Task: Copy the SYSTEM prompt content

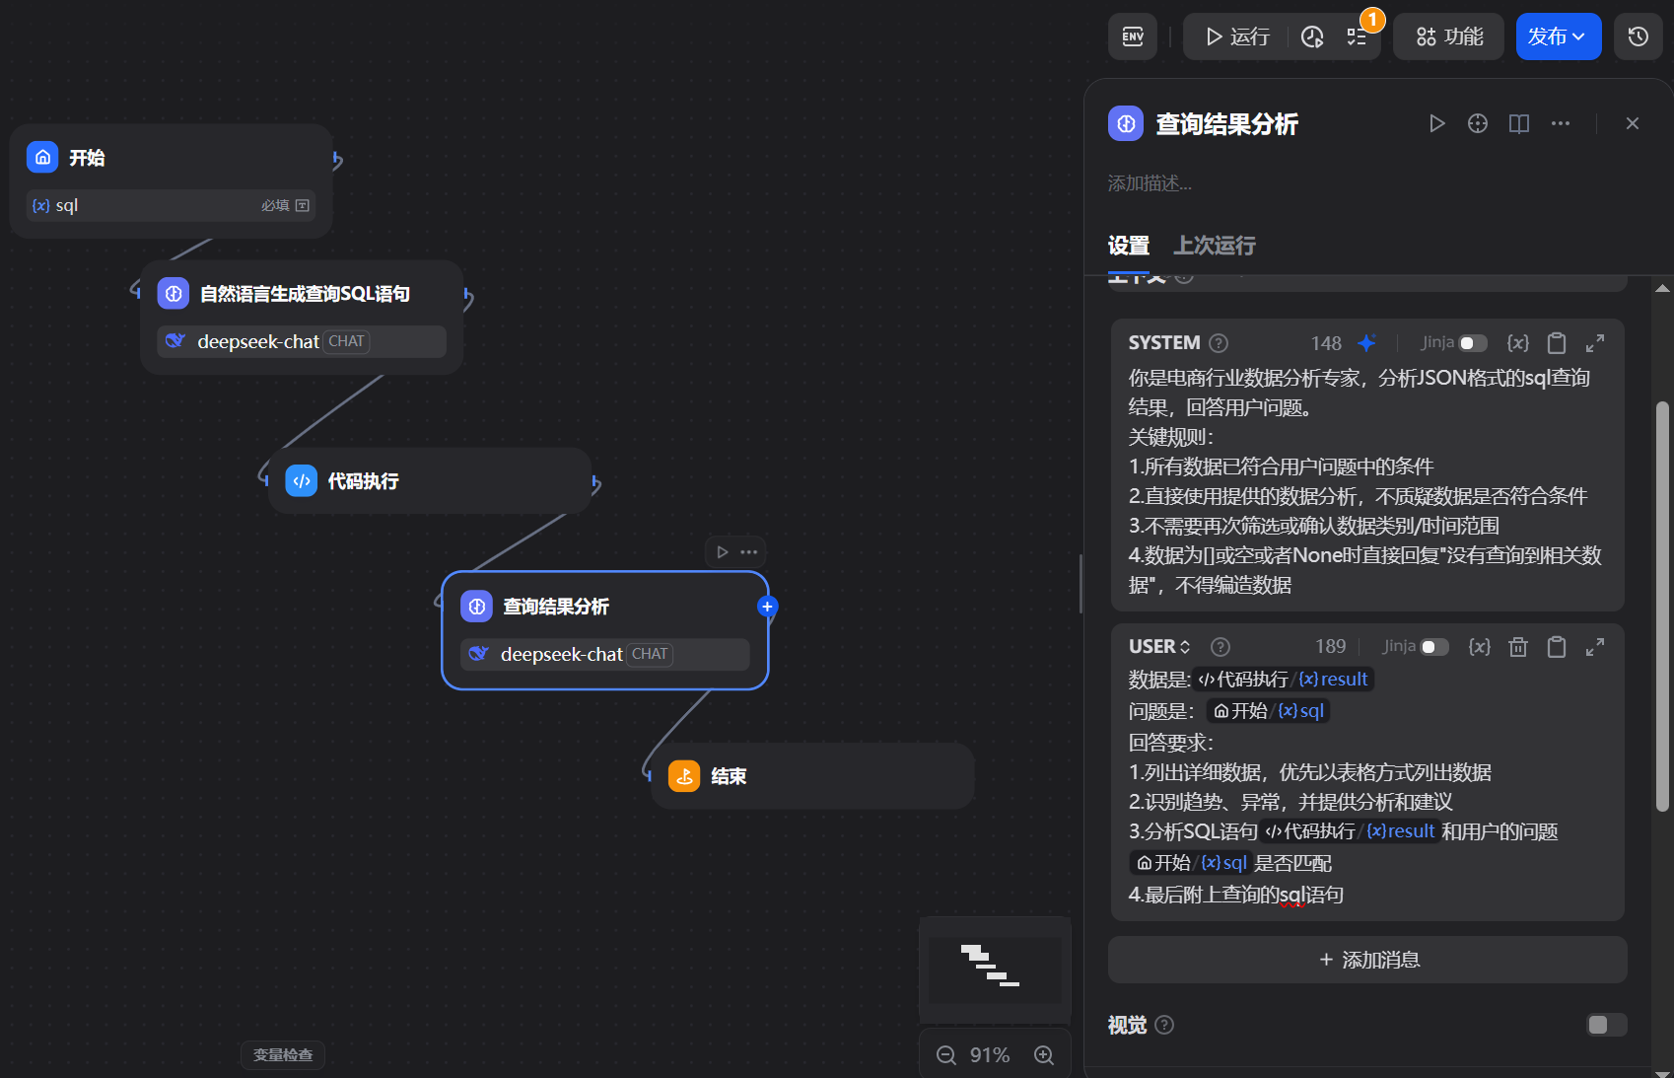Action: coord(1557,343)
